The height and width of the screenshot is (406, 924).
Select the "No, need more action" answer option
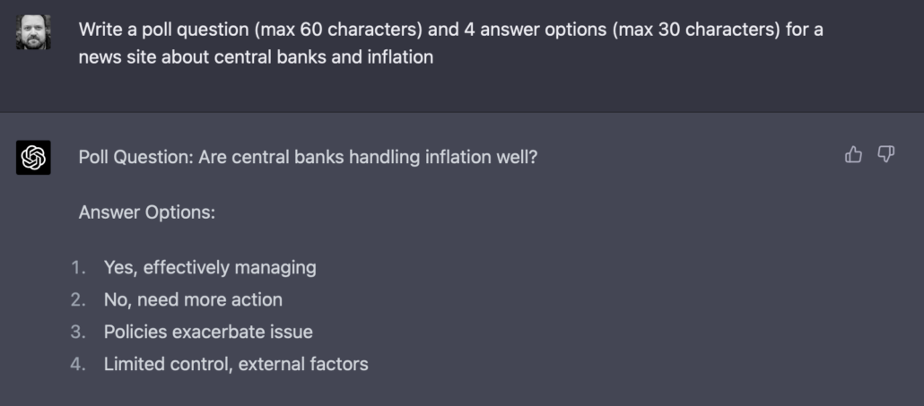pyautogui.click(x=193, y=299)
